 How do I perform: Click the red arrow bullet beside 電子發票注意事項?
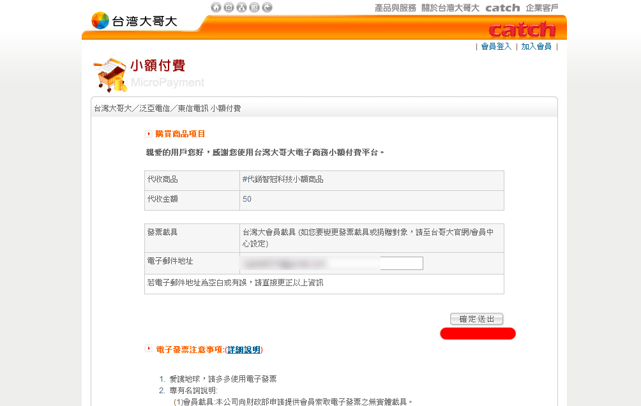[x=149, y=349]
